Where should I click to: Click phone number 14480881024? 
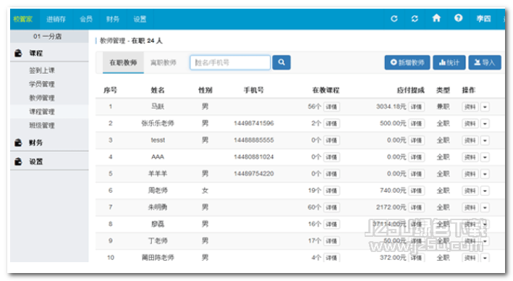[x=254, y=157]
